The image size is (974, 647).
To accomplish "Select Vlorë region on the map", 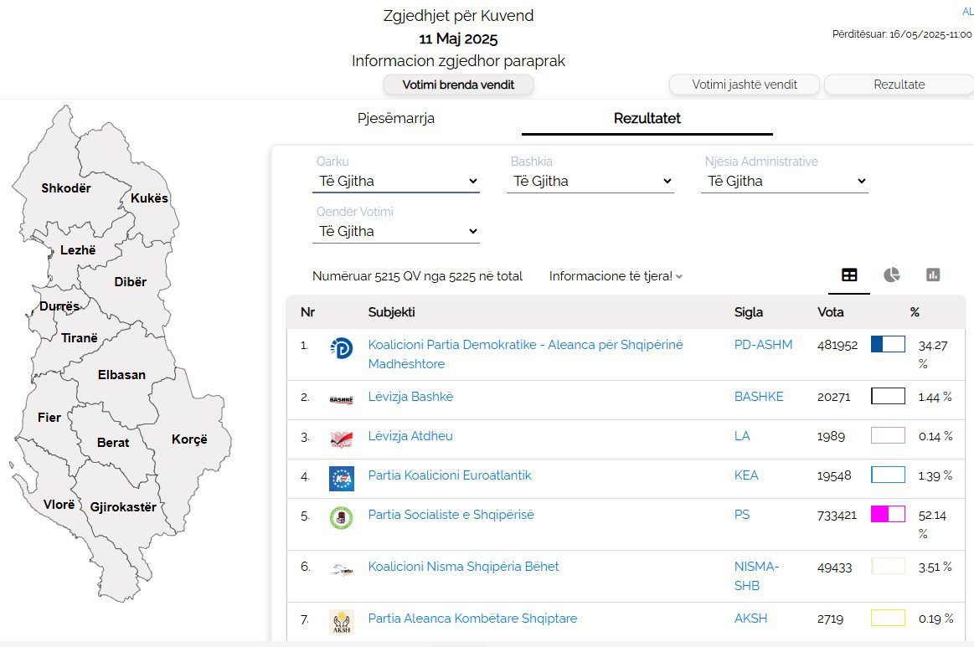I will pos(59,505).
